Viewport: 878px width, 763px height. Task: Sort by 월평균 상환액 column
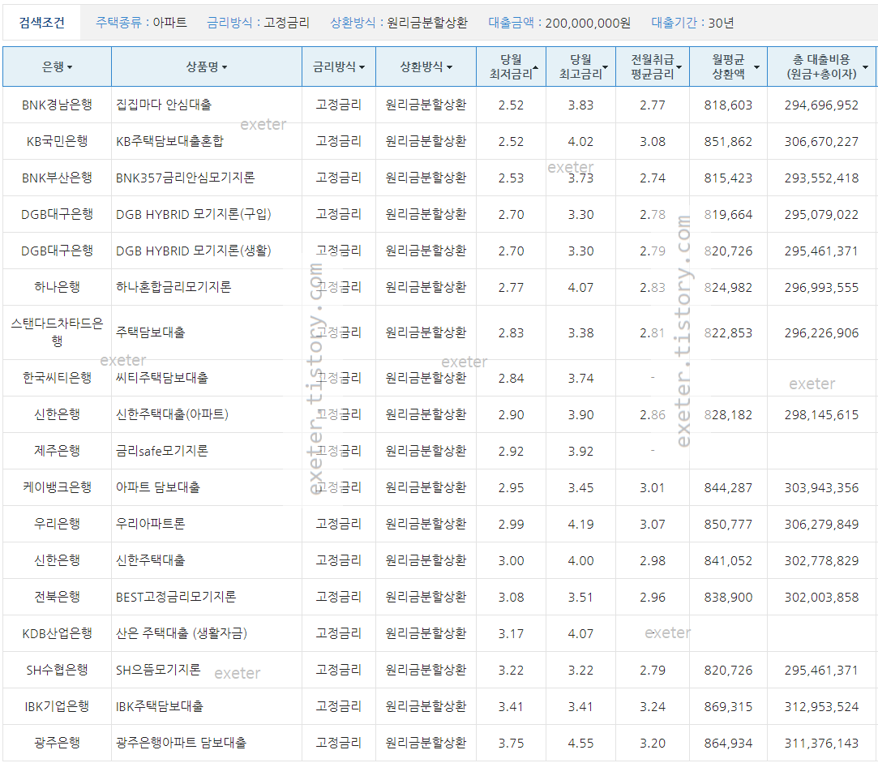click(729, 66)
